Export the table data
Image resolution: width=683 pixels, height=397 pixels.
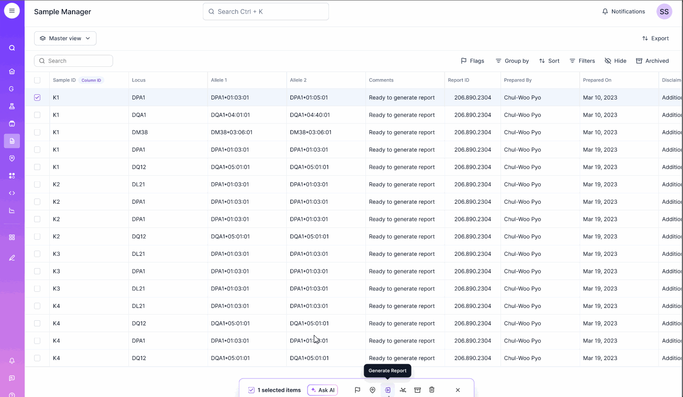click(655, 38)
